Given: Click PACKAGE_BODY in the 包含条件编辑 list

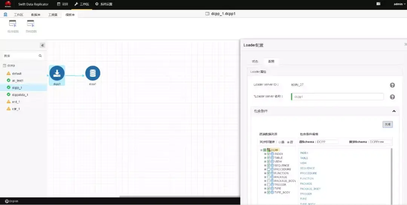Looking at the screenshot, I should (x=311, y=189).
